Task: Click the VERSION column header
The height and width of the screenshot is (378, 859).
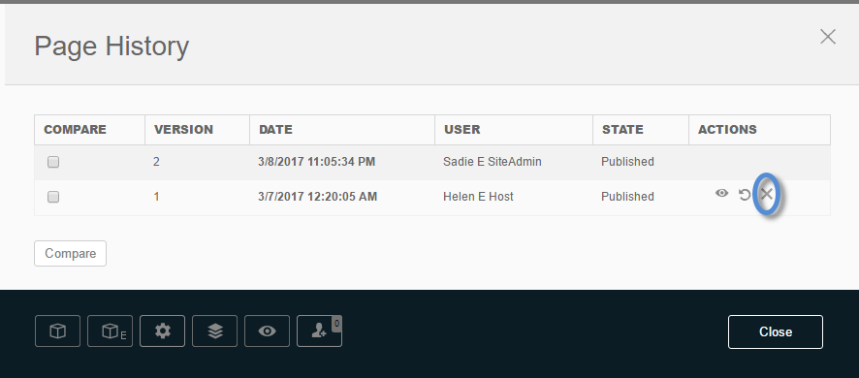Action: click(183, 130)
